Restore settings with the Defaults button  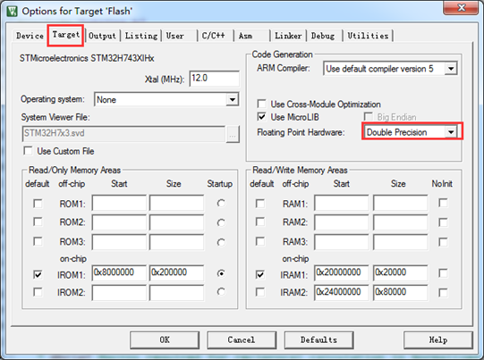[x=318, y=340]
